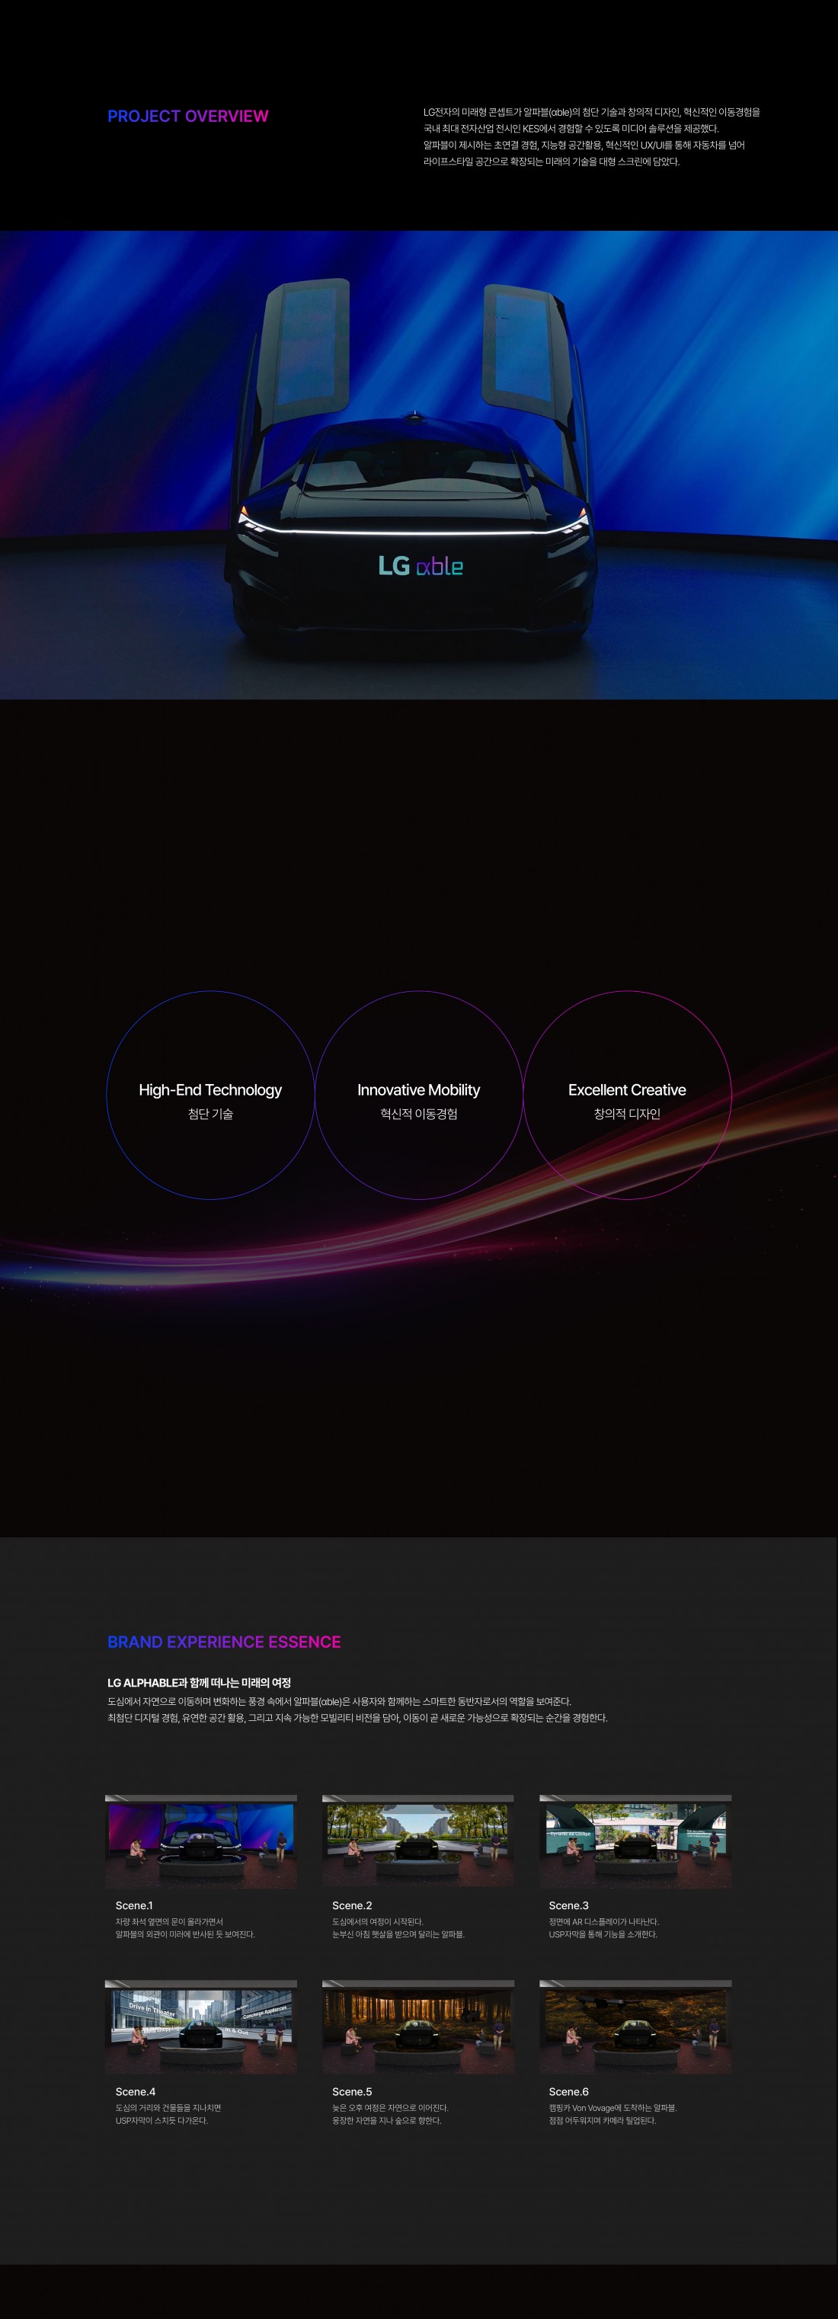Image resolution: width=838 pixels, height=2319 pixels.
Task: Open the Scene.2 thumbnail with tree-lined road
Action: pos(417,1841)
